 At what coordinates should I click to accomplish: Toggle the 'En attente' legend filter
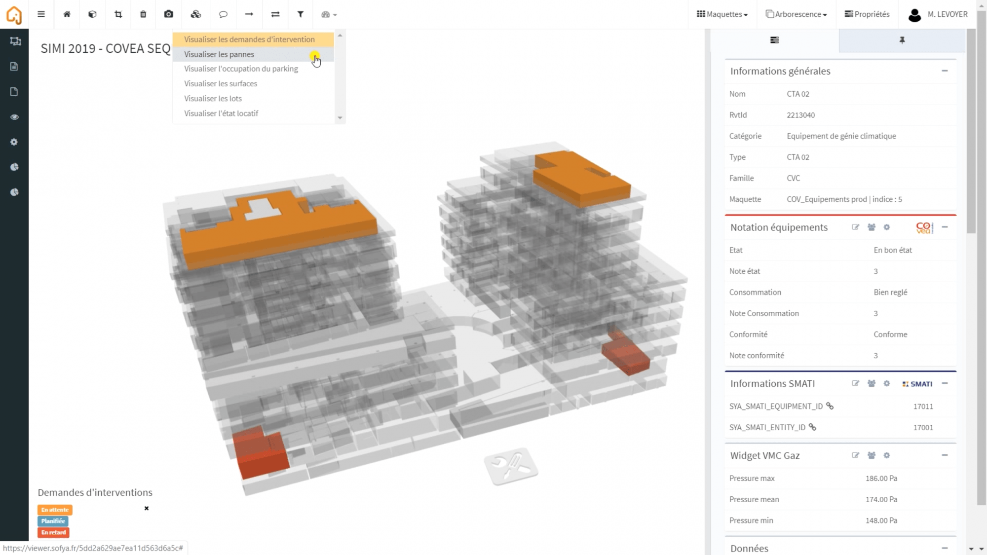point(55,510)
